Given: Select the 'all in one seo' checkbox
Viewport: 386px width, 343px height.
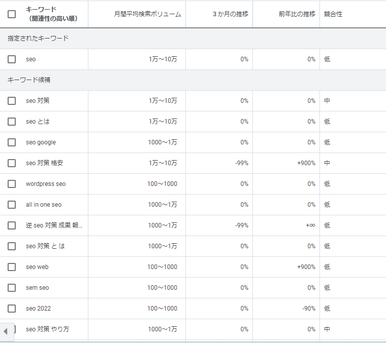Looking at the screenshot, I should tap(12, 205).
